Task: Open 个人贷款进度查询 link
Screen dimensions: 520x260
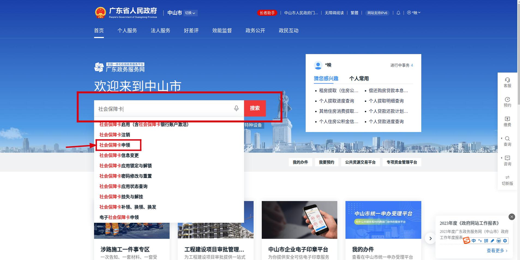Action: tap(387, 122)
